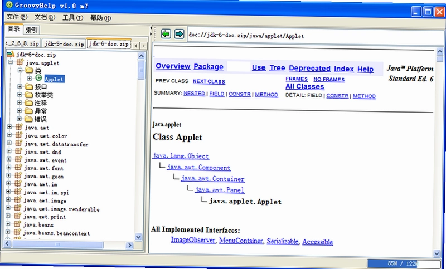Click the document pane scroll up arrow
The width and height of the screenshot is (446, 269).
[x=440, y=51]
